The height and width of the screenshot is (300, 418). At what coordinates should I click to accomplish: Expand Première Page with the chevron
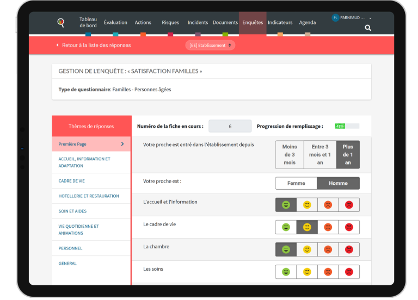[x=122, y=144]
